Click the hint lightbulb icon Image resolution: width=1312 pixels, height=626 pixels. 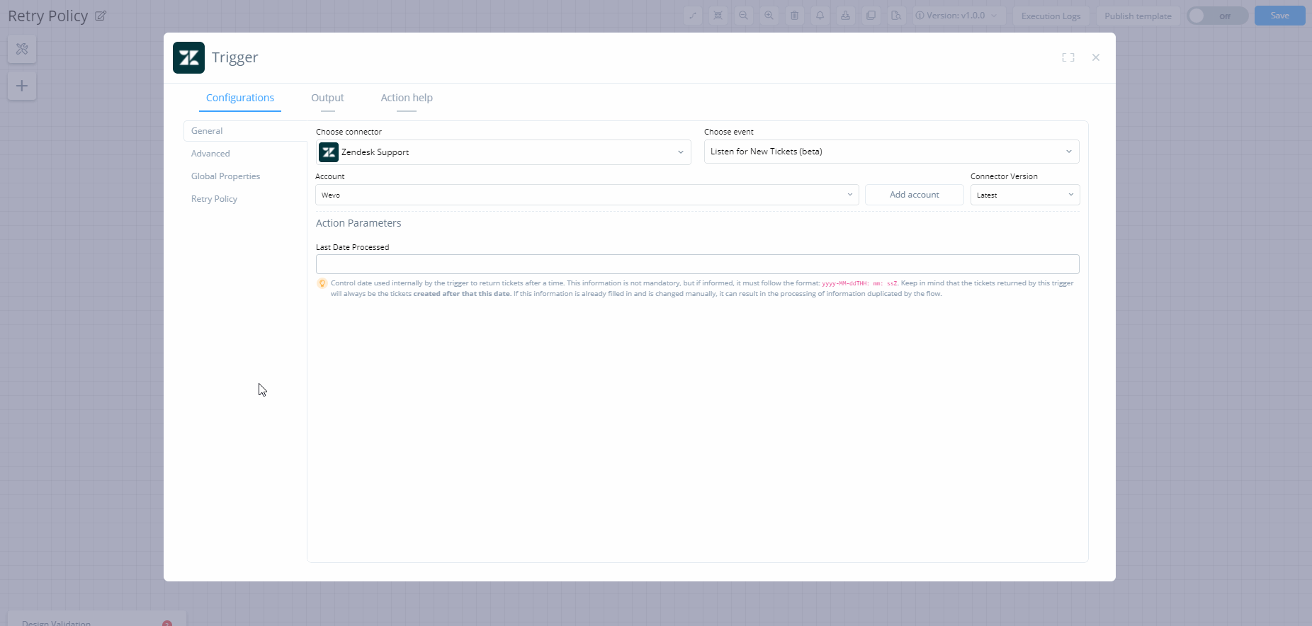point(322,283)
